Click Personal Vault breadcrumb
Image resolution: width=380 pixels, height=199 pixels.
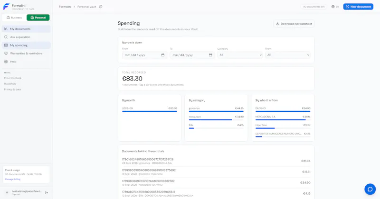[x=87, y=7]
